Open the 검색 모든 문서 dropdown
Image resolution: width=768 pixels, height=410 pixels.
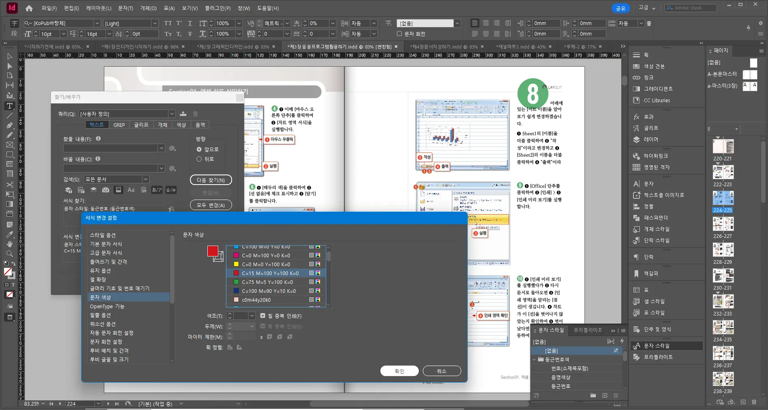(x=117, y=179)
